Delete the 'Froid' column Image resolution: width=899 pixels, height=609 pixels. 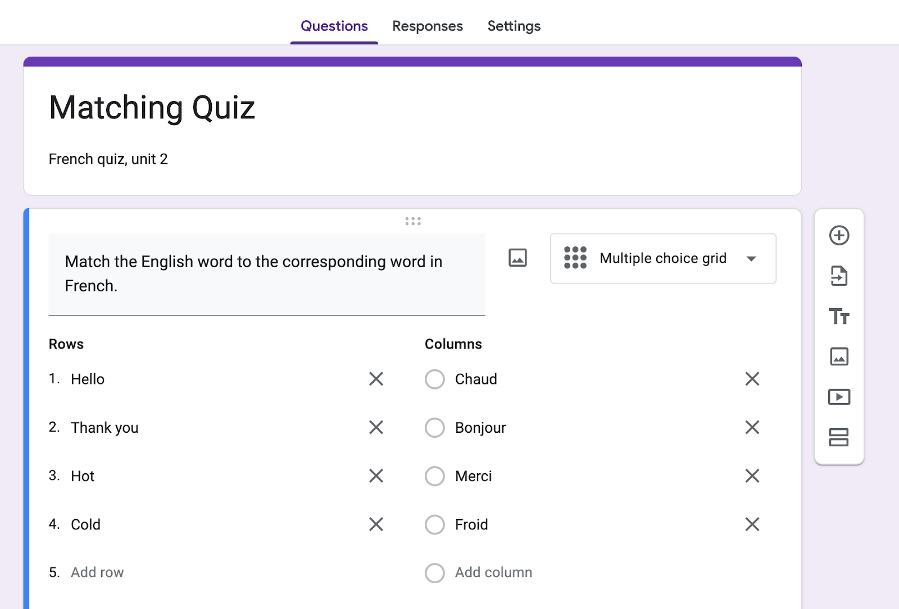[752, 524]
